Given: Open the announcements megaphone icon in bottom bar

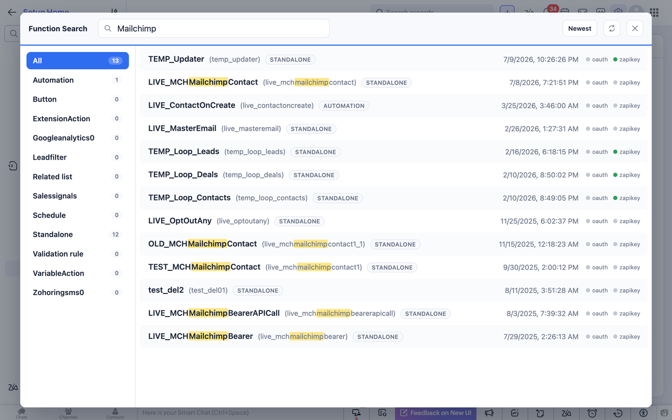Looking at the screenshot, I should pos(489,413).
